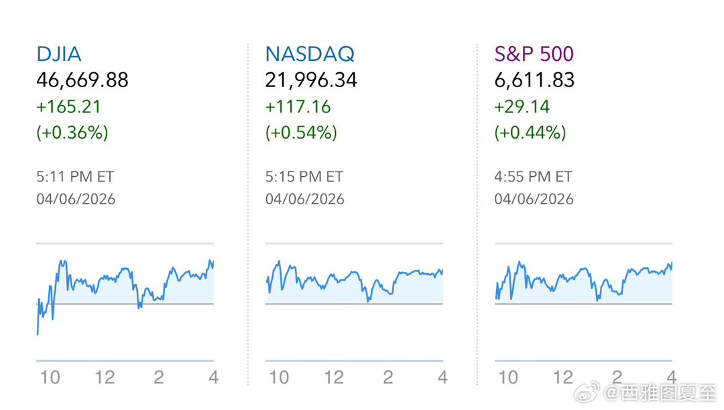The image size is (724, 410).
Task: Click the S&P 500 value 6,611.83
Action: (534, 80)
